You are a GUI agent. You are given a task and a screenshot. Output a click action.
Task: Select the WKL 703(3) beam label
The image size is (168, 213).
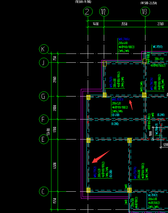coord(118,99)
